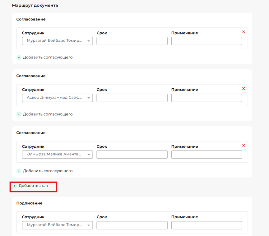The image size is (269, 236).
Task: Select the Срок field for Әлмырза Малика
Action: (x=132, y=155)
